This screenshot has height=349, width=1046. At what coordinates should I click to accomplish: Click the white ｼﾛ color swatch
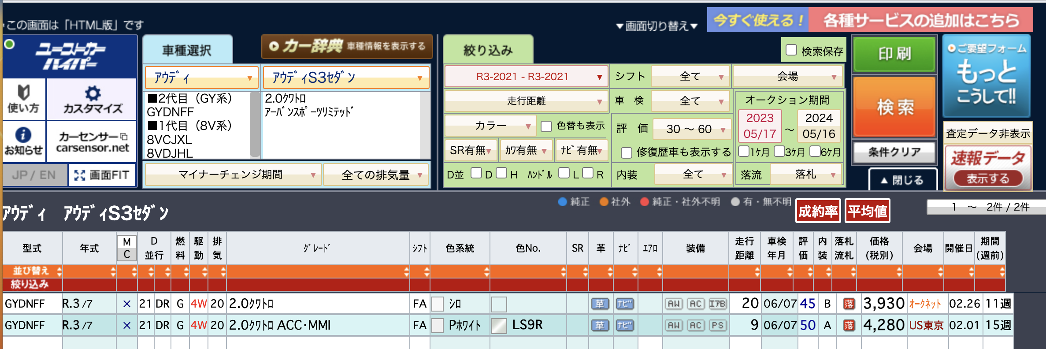click(438, 304)
